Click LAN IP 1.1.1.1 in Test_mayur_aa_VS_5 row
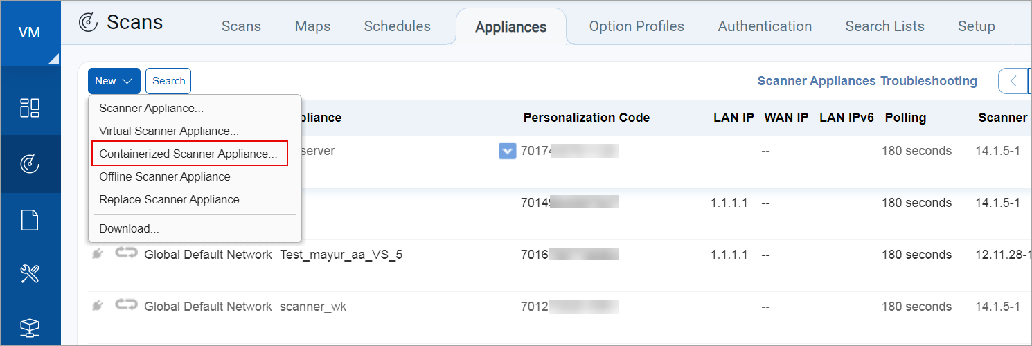 pyautogui.click(x=729, y=255)
